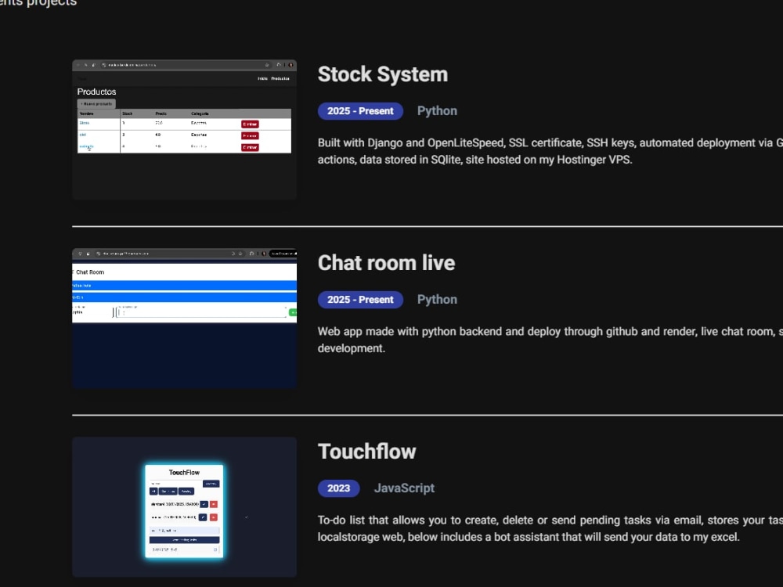Open the Touchflow project preview thumbnail

coord(184,507)
